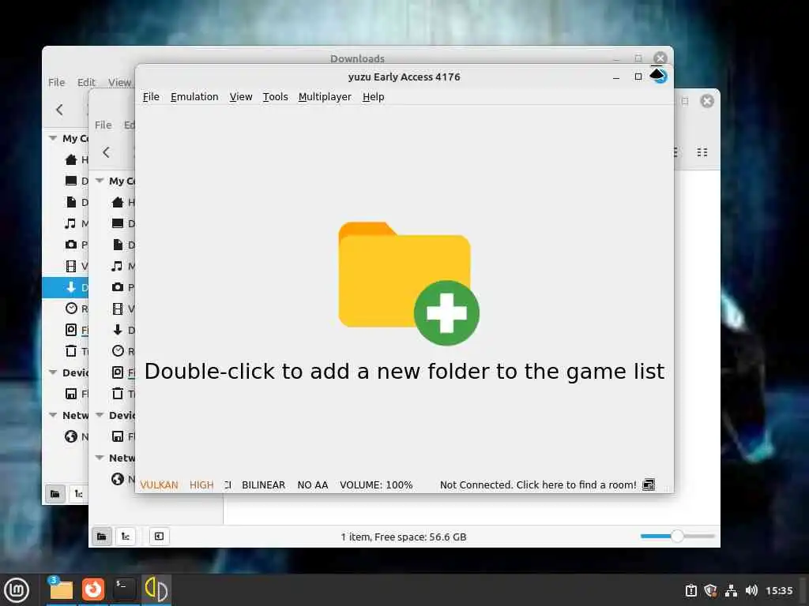This screenshot has height=606, width=809.
Task: Go back in middle file manager toolbar
Action: coord(107,152)
